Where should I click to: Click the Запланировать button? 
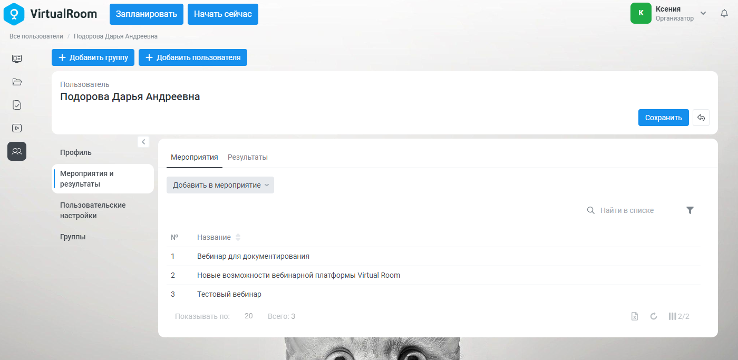[147, 14]
